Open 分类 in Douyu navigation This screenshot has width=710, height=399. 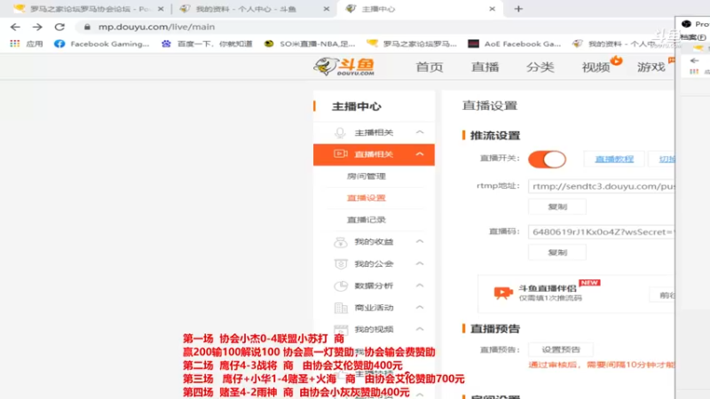coord(540,67)
